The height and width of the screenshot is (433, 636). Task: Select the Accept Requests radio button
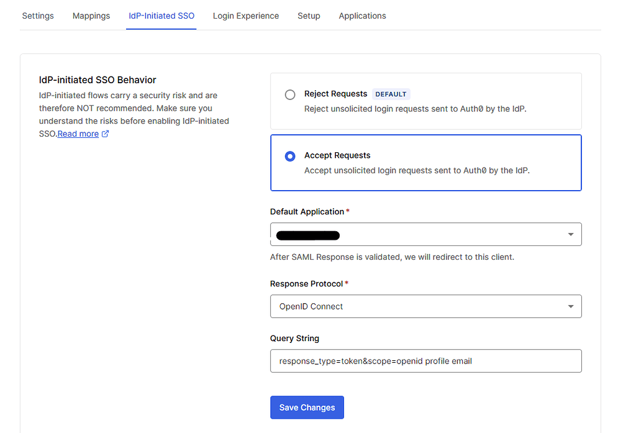click(x=289, y=156)
